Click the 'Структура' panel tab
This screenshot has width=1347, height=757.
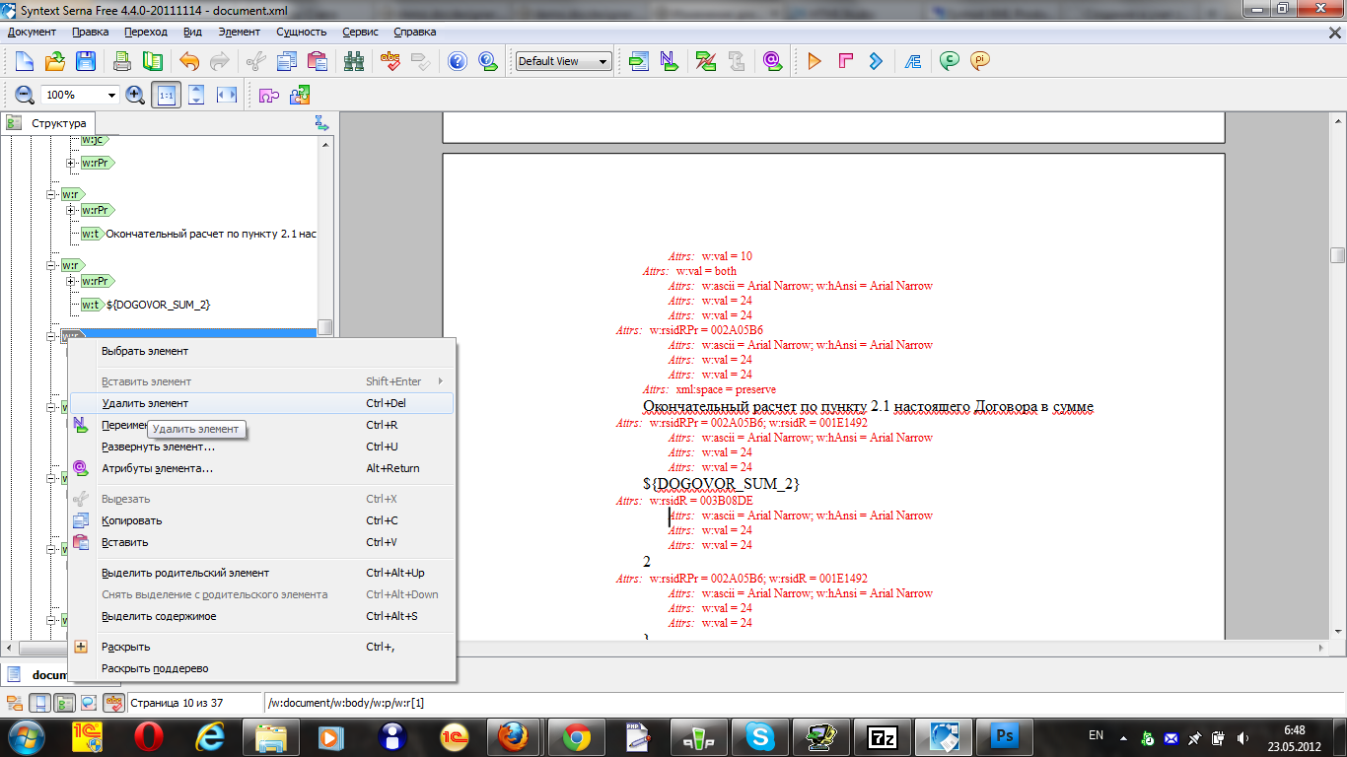(58, 123)
